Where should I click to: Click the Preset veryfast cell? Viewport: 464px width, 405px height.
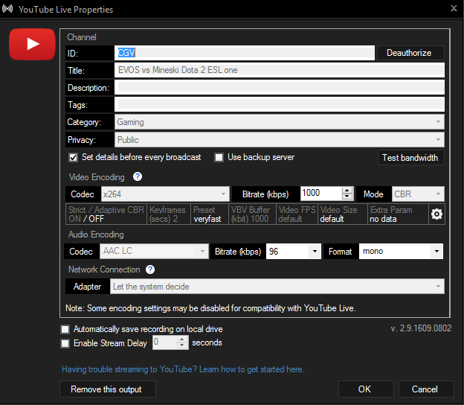tap(210, 214)
